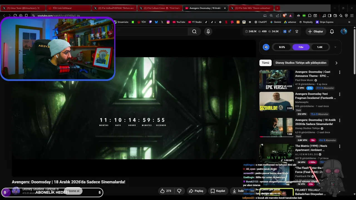This screenshot has width=356, height=200.
Task: Switch to the Culture Crave X tab
Action: (x=159, y=8)
